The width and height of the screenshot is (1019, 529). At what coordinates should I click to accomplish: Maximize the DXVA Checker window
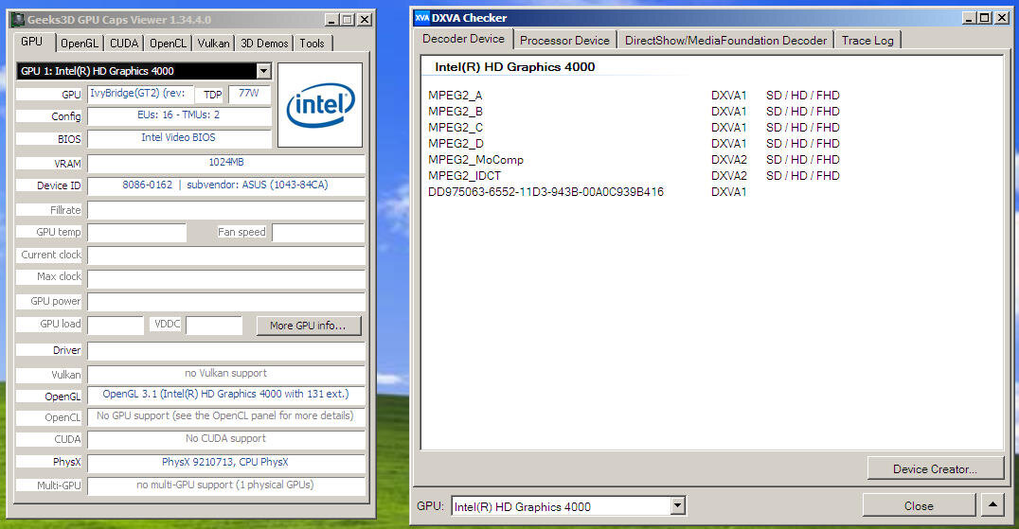pos(985,18)
